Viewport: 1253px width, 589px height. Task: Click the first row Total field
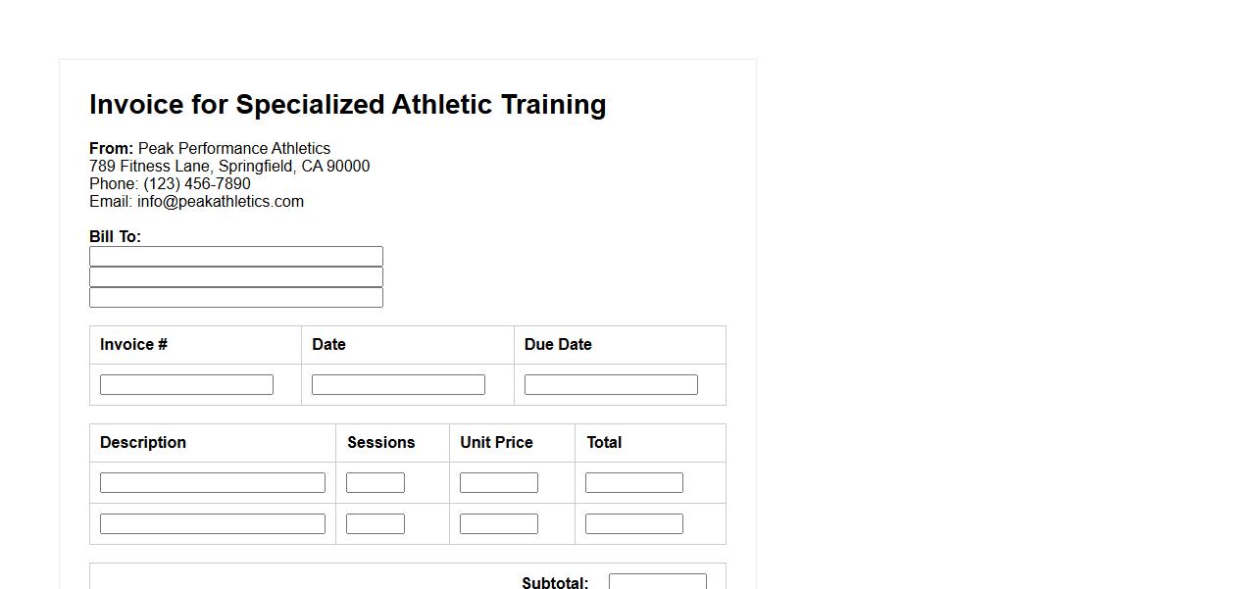point(634,483)
